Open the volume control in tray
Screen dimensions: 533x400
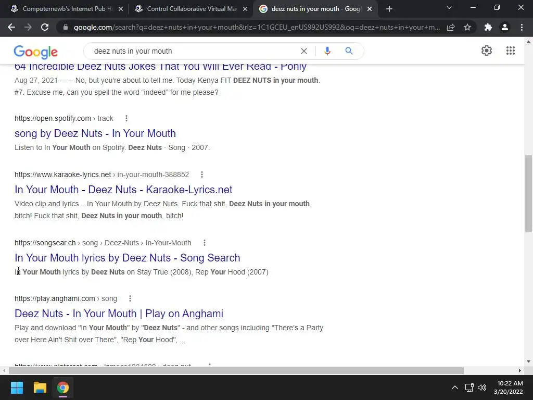481,387
